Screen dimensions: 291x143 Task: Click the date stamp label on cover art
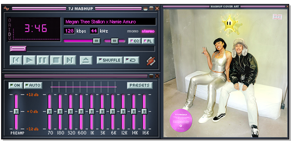[x=277, y=17]
